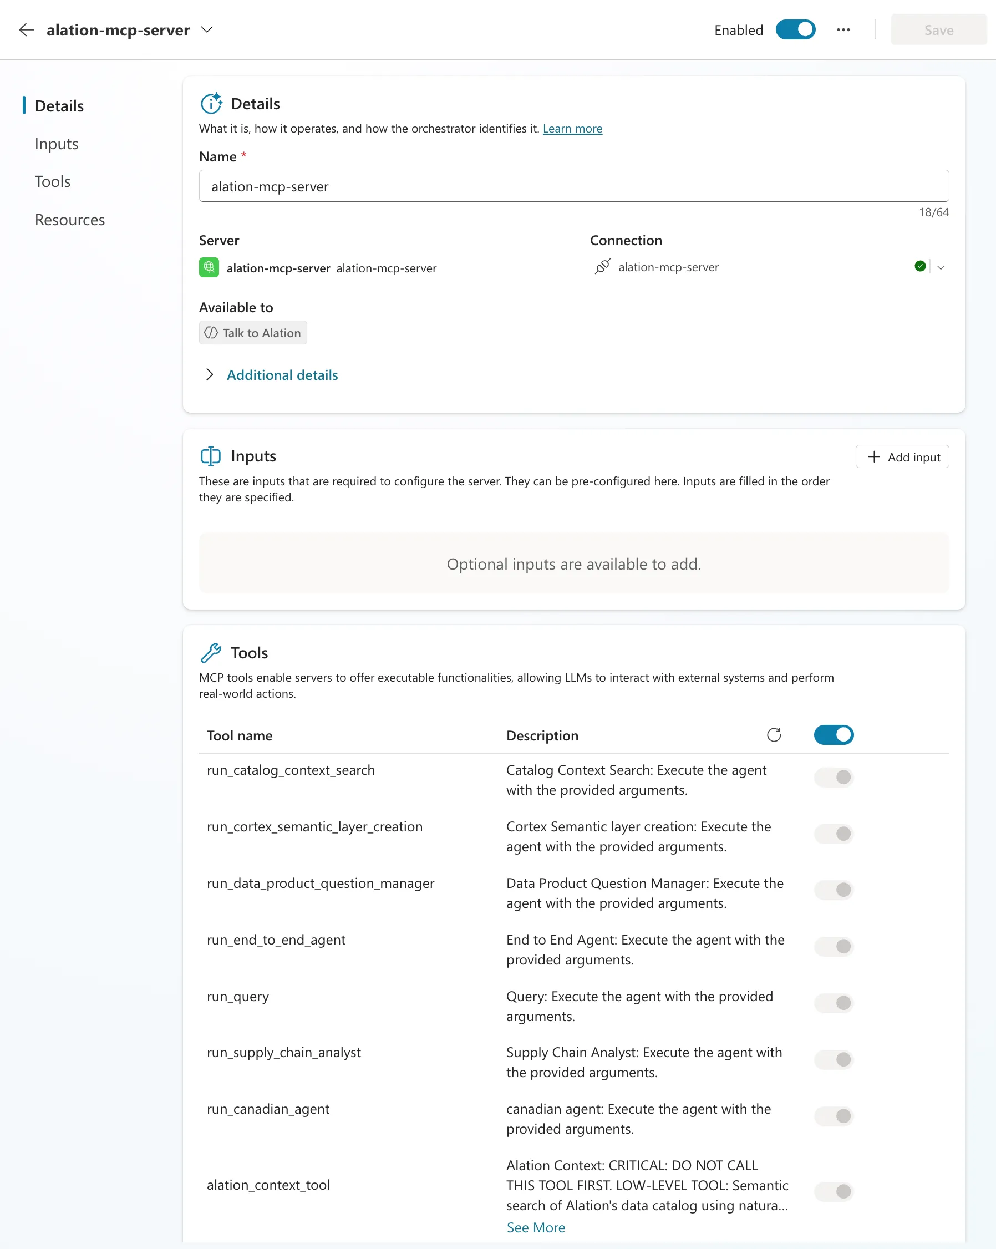Image resolution: width=996 pixels, height=1249 pixels.
Task: Click the green globe server icon
Action: coord(209,267)
